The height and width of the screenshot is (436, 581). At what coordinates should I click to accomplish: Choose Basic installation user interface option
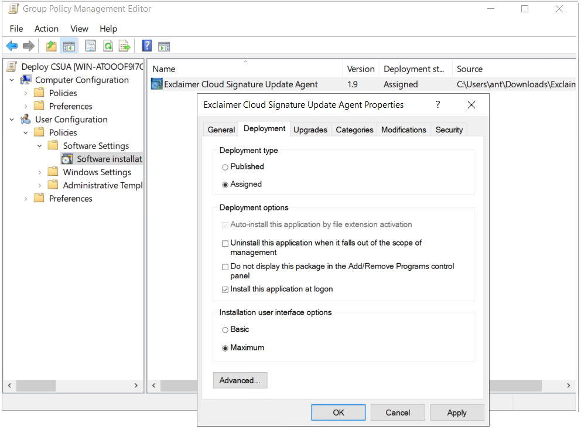tap(225, 330)
